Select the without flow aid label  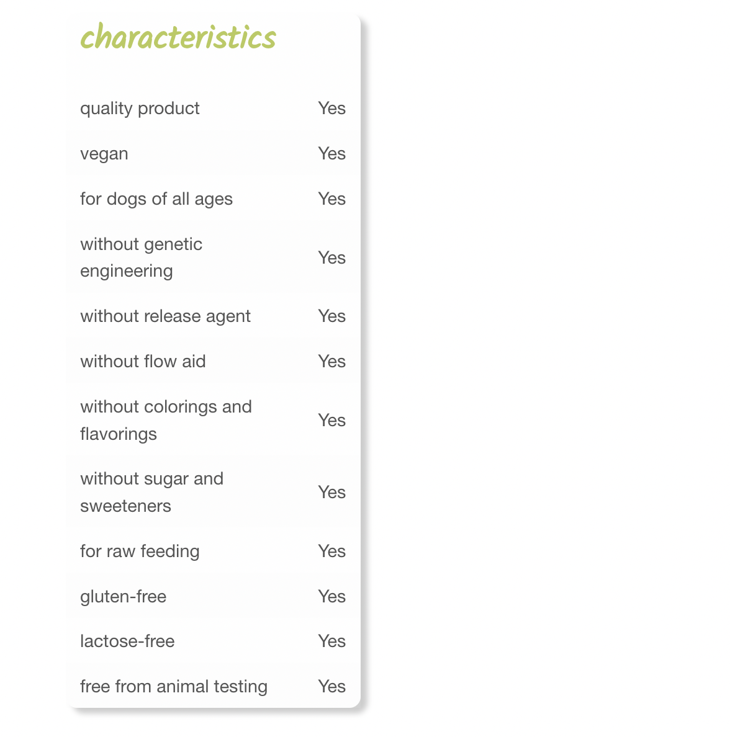(143, 362)
